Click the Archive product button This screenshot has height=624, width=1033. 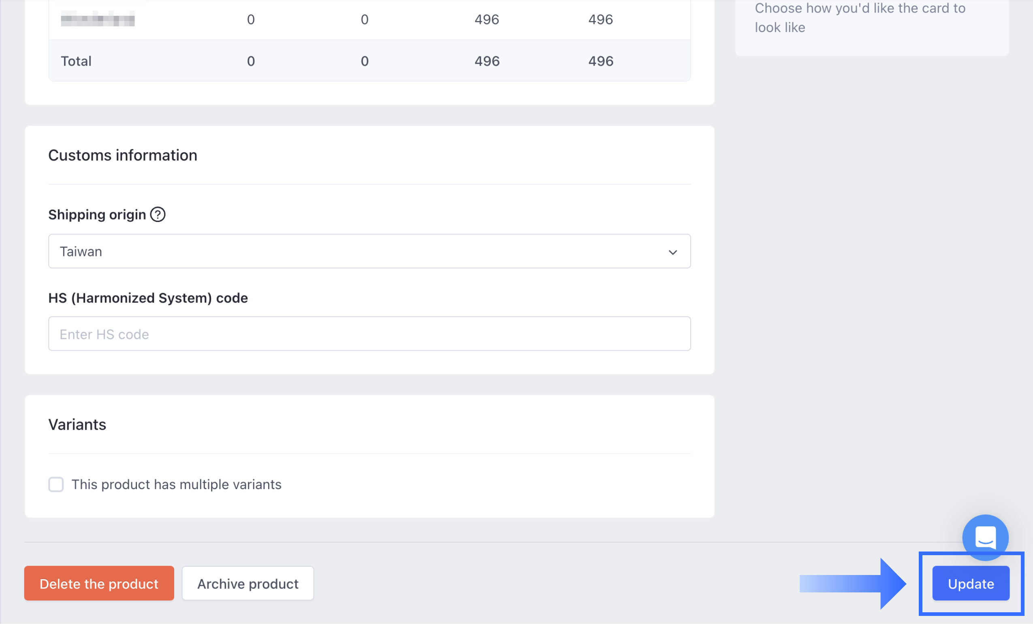point(248,584)
